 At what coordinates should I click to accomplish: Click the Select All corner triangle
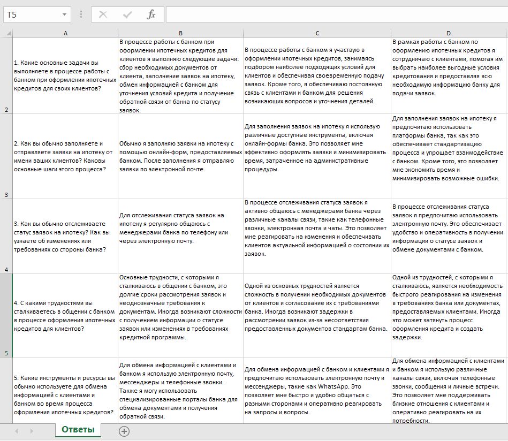point(6,33)
